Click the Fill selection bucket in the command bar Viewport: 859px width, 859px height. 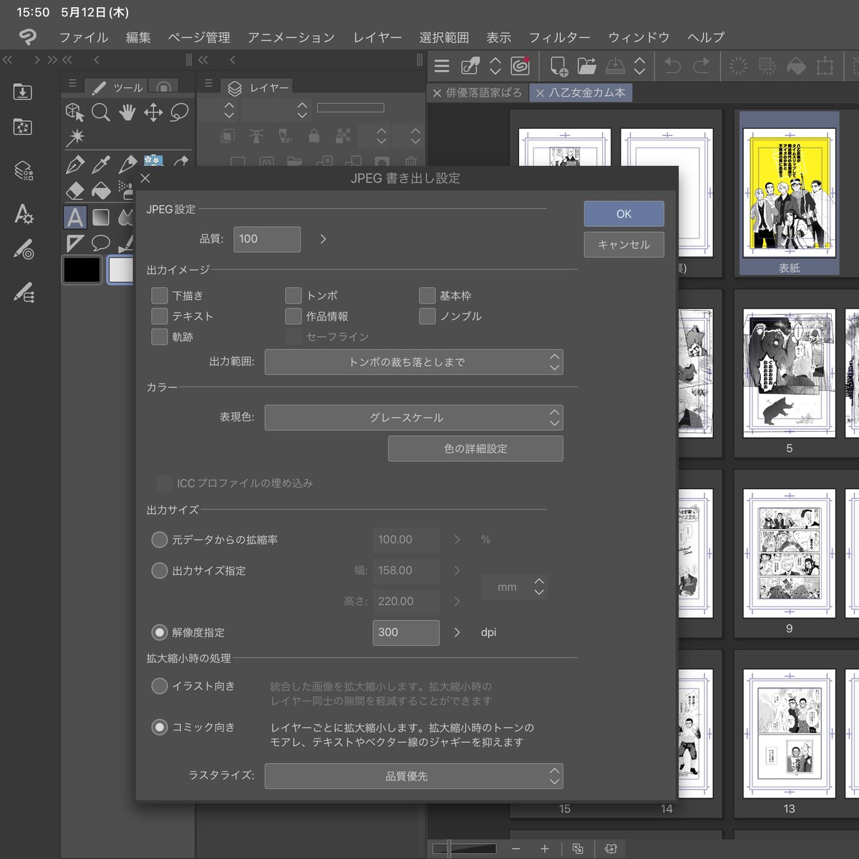796,67
